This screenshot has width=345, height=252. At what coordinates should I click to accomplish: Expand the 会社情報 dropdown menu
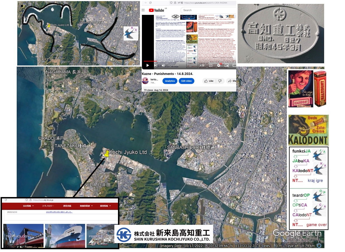pos(28,206)
